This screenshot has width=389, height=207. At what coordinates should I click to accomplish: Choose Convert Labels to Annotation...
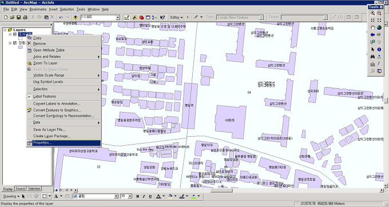point(63,103)
